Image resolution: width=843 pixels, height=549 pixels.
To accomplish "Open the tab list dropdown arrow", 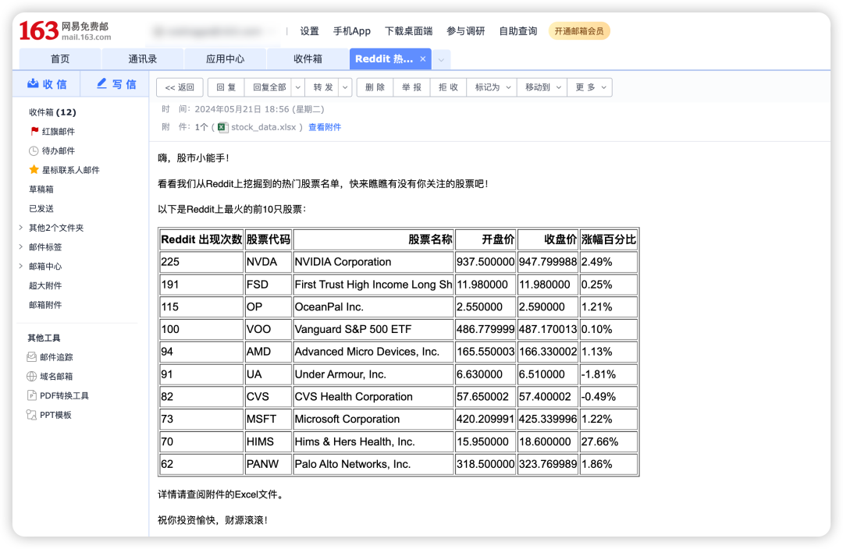I will [x=441, y=59].
